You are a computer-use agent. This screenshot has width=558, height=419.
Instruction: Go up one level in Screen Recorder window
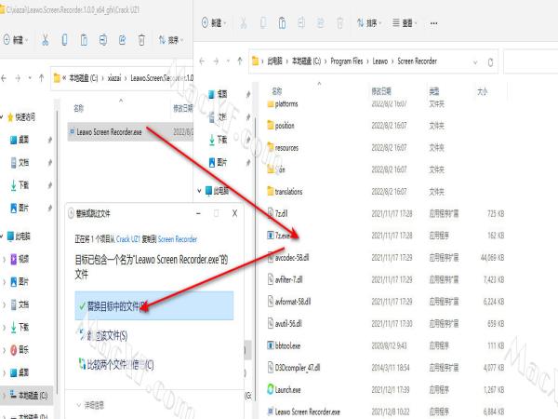tap(240, 61)
